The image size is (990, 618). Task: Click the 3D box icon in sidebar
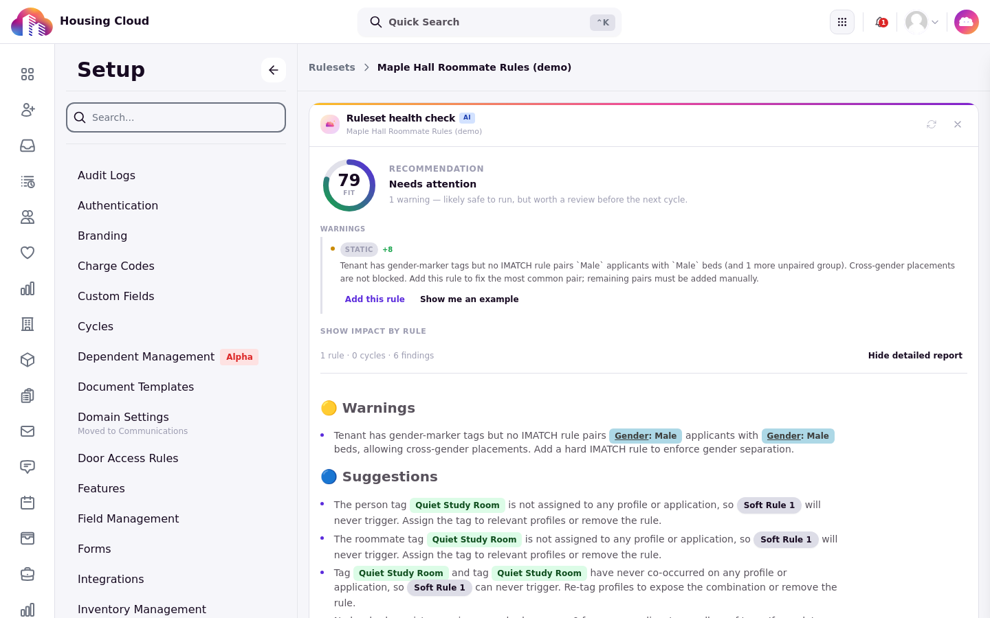pos(27,360)
